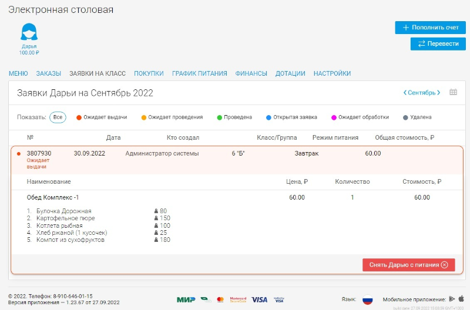The image size is (470, 310).
Task: Filter by Проведена status
Action: [234, 117]
